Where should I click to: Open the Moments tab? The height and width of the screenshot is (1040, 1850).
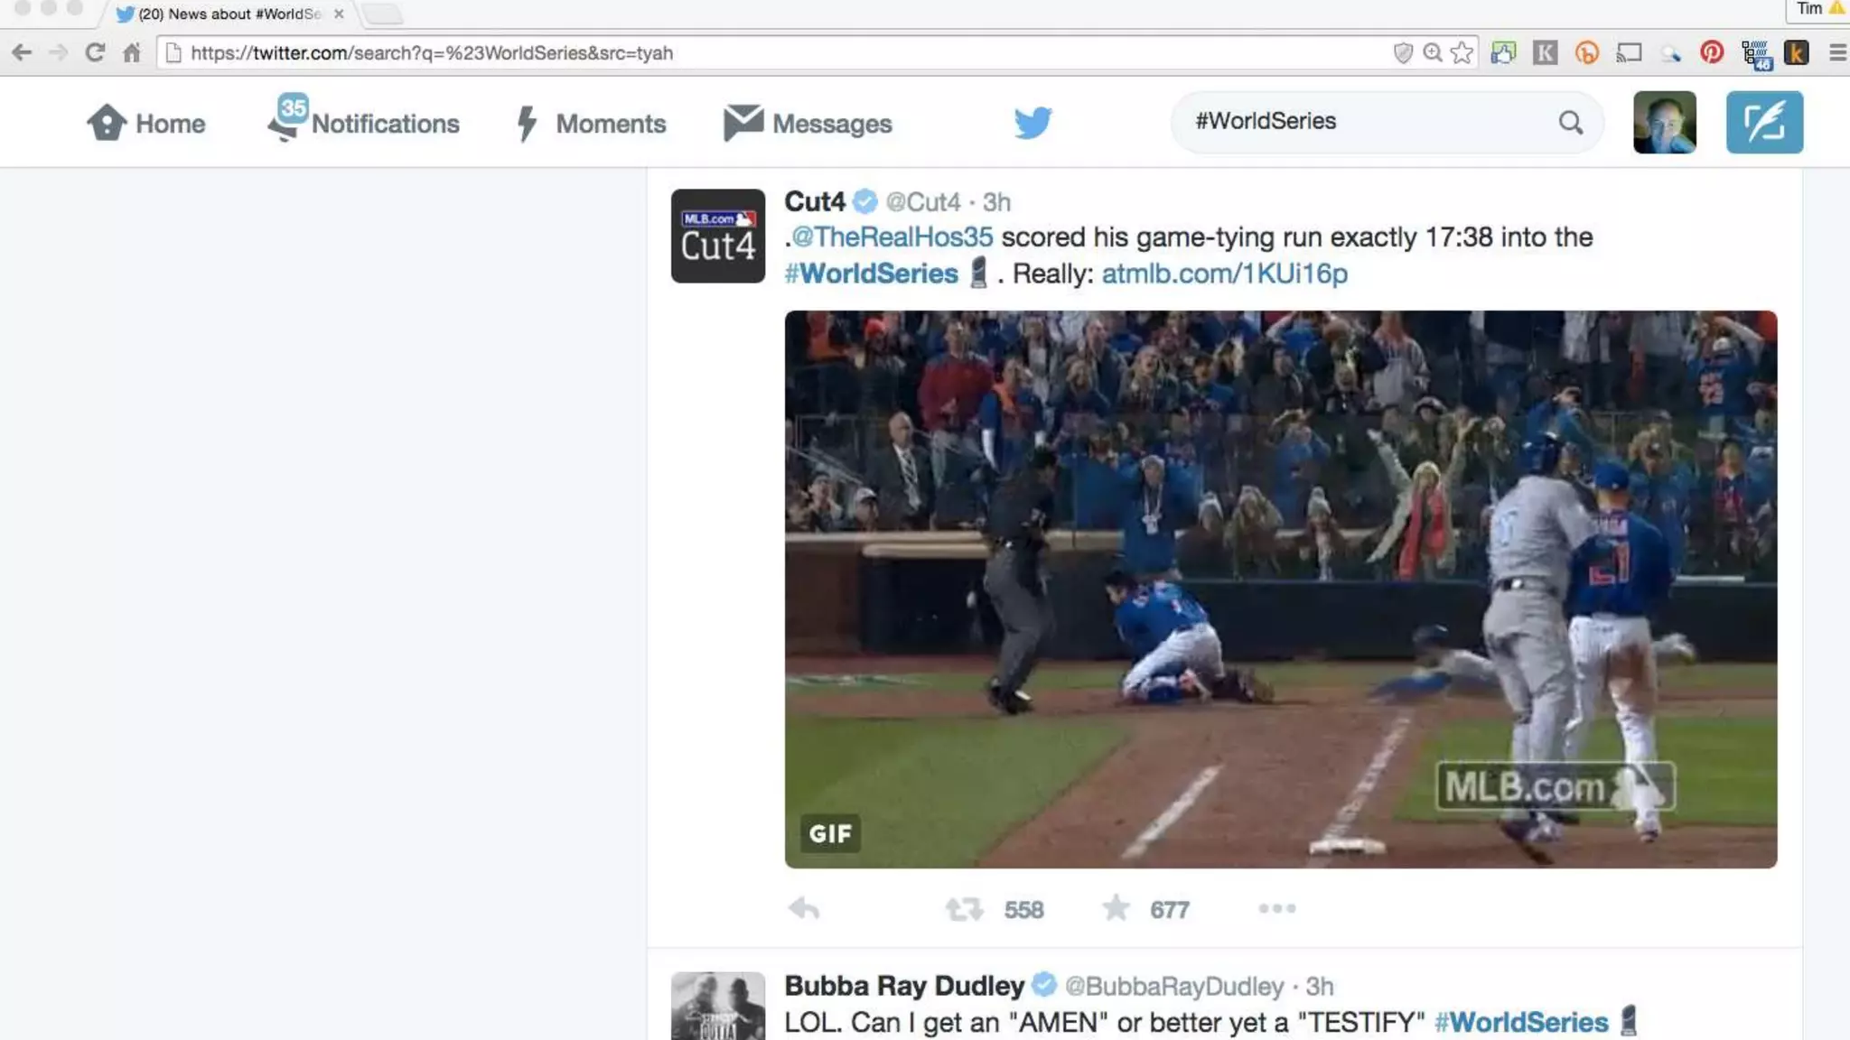tap(591, 123)
